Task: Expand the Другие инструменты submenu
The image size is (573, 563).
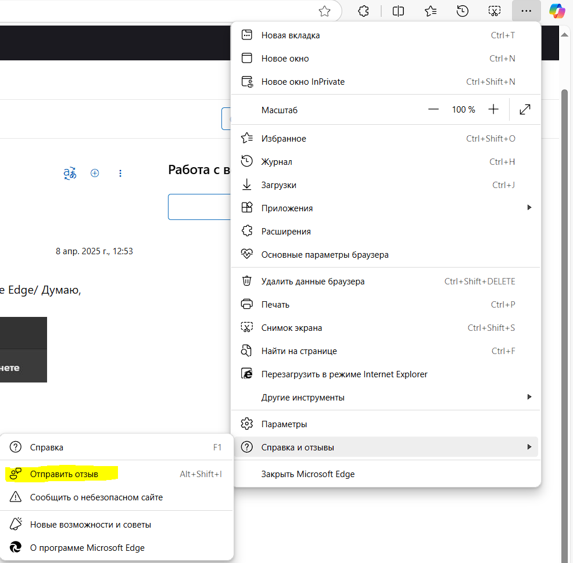Action: point(385,398)
